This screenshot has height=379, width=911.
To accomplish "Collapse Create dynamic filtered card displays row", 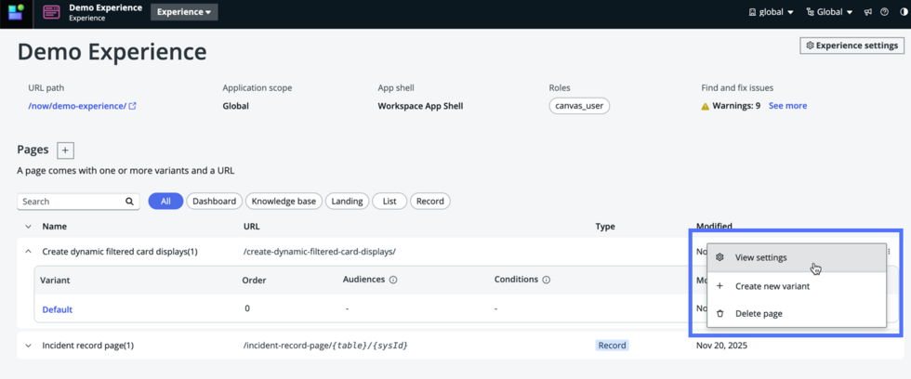I will [28, 252].
